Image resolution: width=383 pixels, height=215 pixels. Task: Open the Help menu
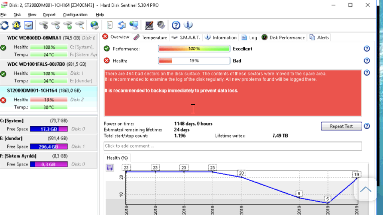pyautogui.click(x=100, y=15)
